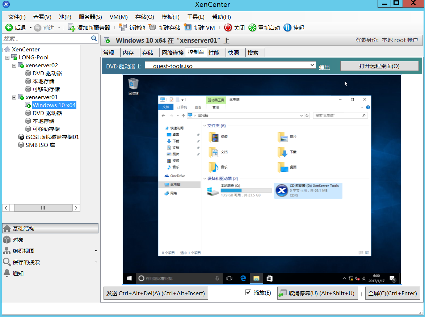Toggle the 缩放(E) scale checkbox

(248, 292)
